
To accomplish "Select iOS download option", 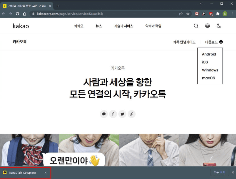I will [205, 62].
